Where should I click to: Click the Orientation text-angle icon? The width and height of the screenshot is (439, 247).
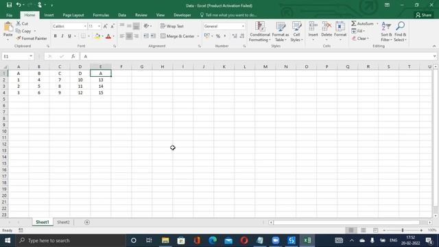pyautogui.click(x=146, y=26)
